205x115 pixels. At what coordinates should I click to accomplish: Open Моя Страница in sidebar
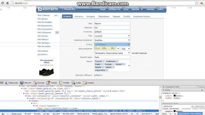tap(44, 15)
